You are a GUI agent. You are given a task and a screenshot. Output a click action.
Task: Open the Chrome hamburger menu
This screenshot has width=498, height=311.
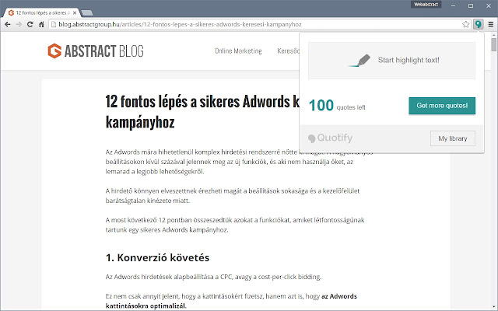tap(491, 24)
